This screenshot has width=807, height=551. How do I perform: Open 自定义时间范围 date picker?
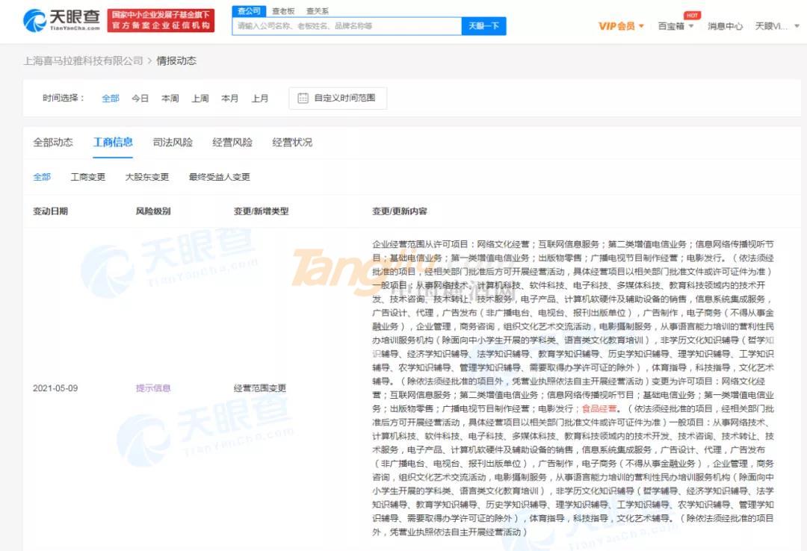coord(338,98)
